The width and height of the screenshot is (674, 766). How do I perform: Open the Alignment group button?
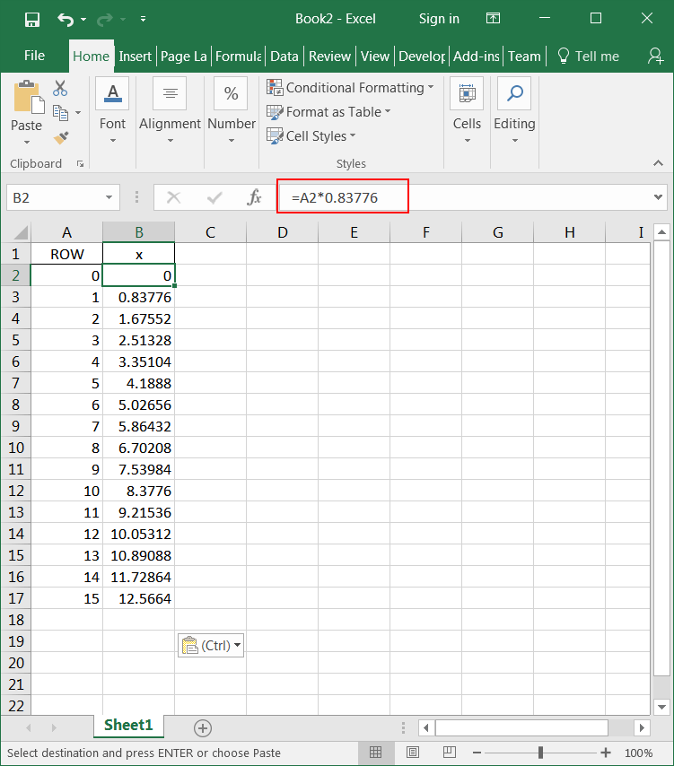[x=171, y=110]
